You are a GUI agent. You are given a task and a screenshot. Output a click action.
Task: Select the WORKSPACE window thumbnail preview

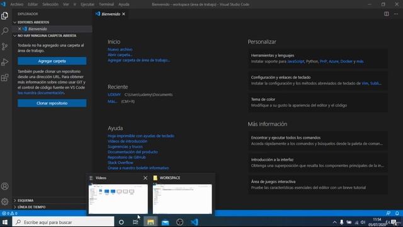(182, 199)
